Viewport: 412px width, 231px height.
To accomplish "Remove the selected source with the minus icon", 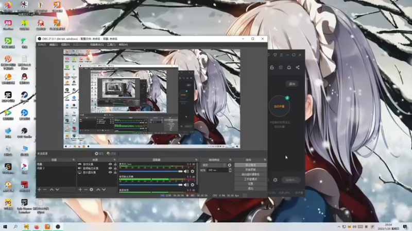I will tap(85, 189).
